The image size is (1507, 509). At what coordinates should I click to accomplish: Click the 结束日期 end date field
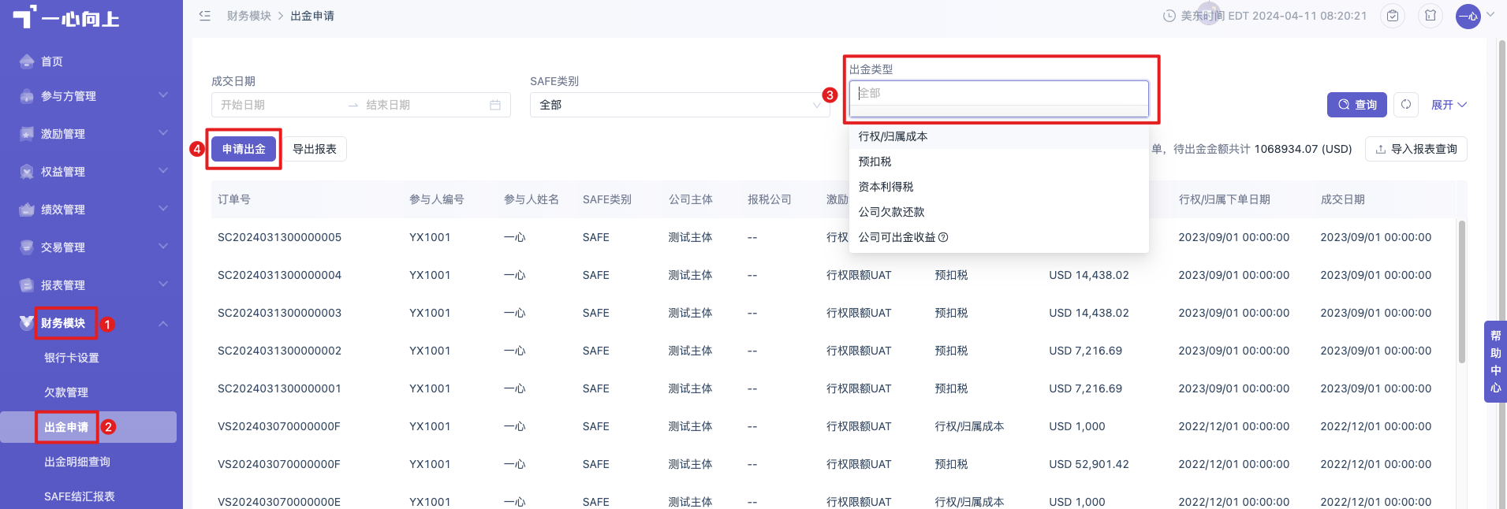(422, 105)
